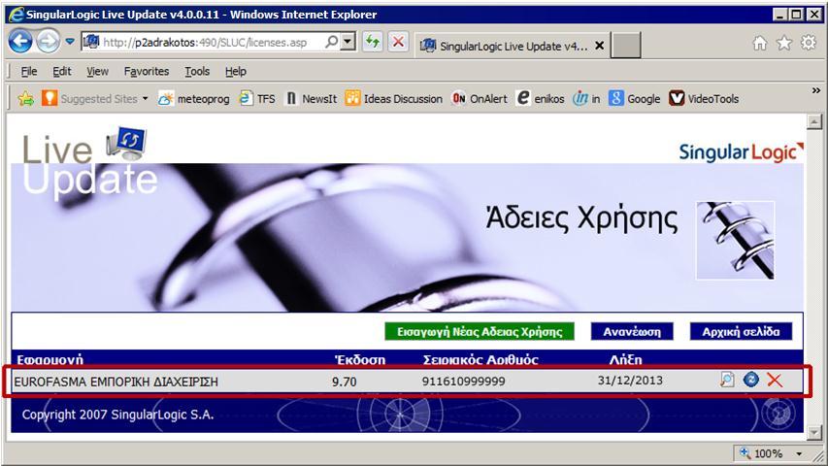This screenshot has height=466, width=828.
Task: Open the zoom level dropdown arrow
Action: tap(800, 453)
